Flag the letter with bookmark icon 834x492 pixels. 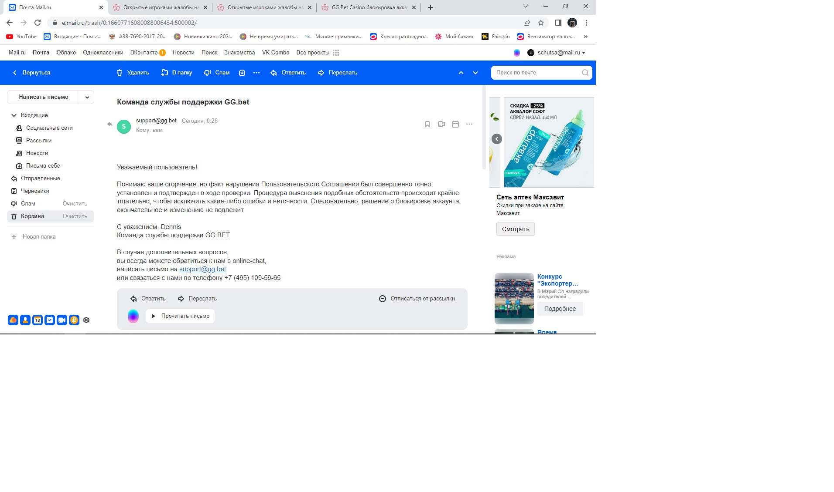[427, 124]
